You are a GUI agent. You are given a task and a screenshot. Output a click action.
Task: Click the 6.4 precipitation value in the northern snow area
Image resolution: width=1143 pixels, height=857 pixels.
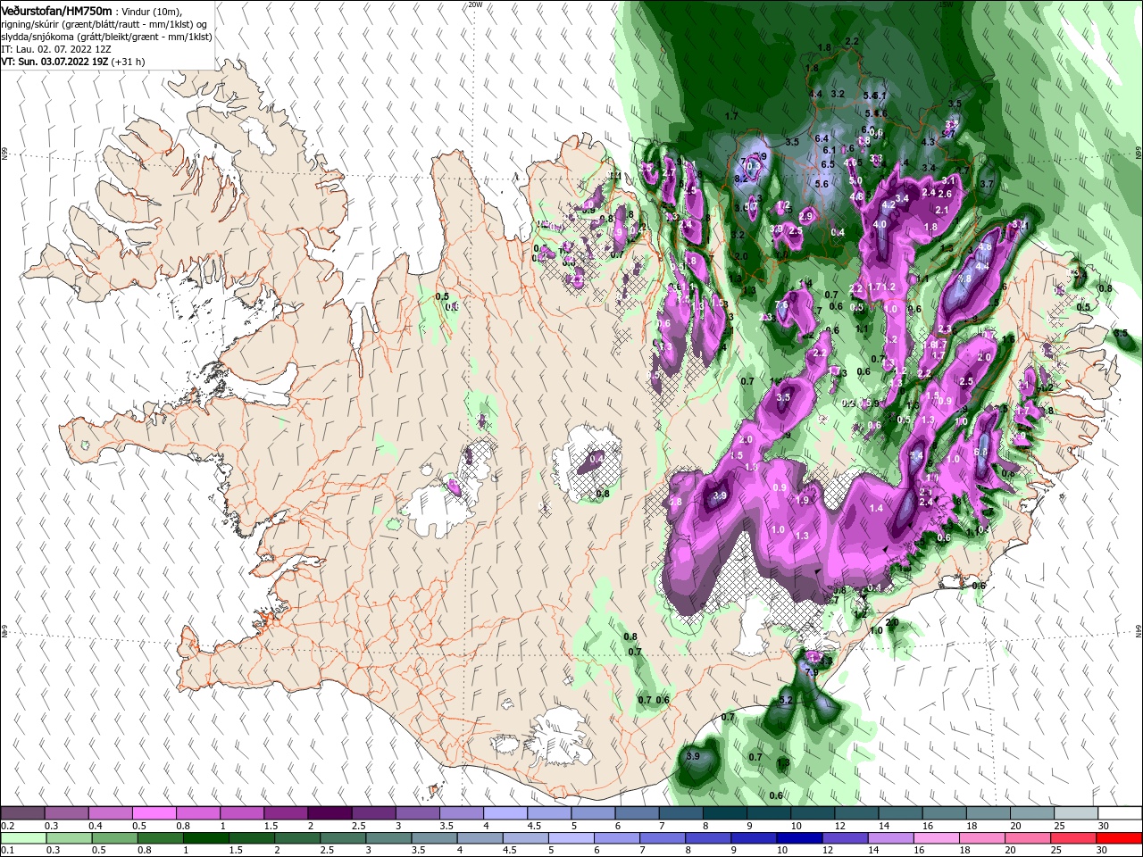[x=822, y=138]
